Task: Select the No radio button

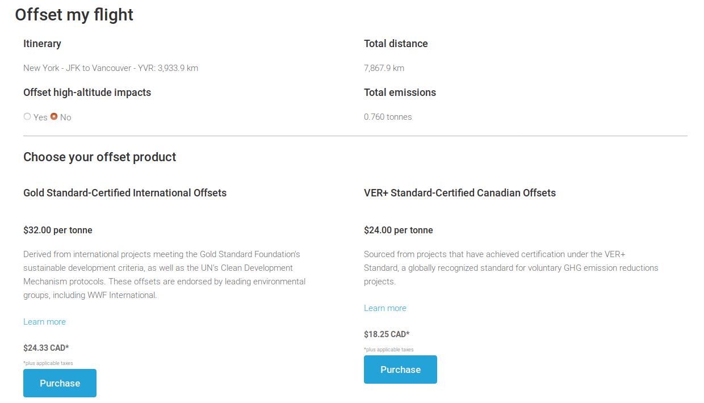Action: [x=54, y=117]
